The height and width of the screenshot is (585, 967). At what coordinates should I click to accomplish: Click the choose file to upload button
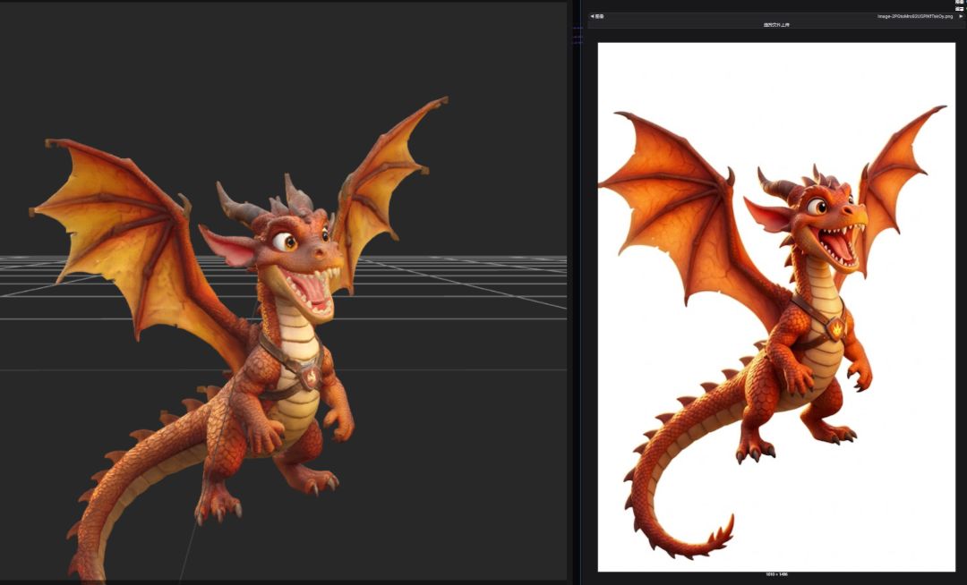pyautogui.click(x=775, y=25)
